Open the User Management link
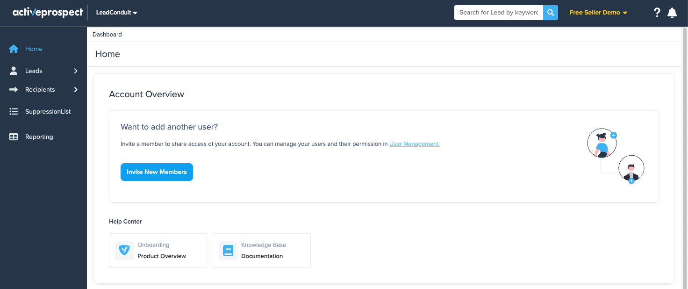 [x=414, y=144]
